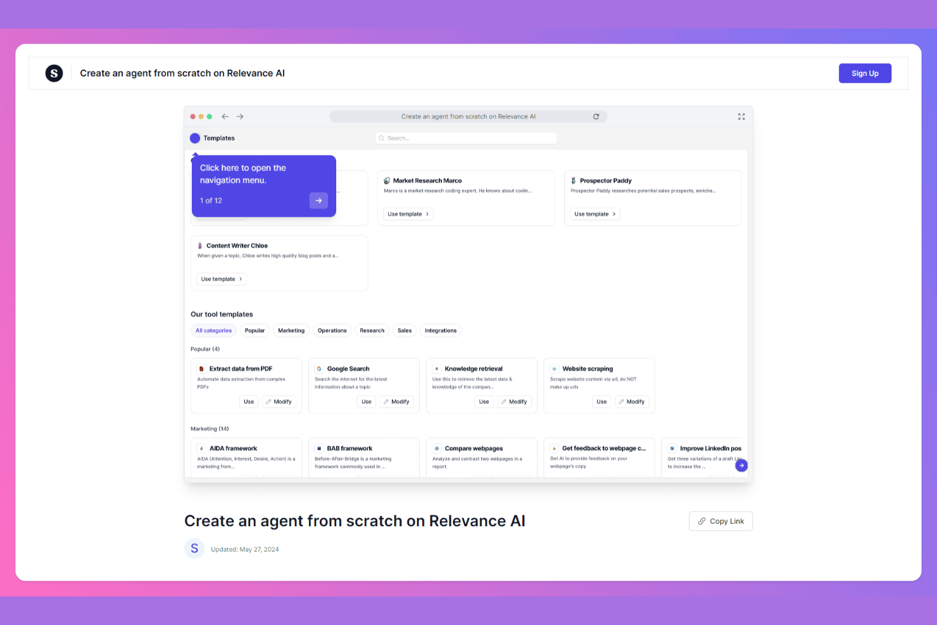937x625 pixels.
Task: Go forward with the right arrow icon
Action: [240, 117]
